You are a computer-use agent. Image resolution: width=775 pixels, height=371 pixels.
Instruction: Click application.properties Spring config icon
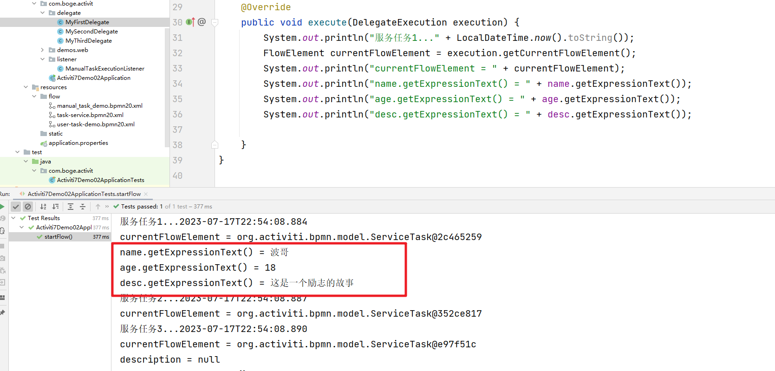click(x=44, y=143)
